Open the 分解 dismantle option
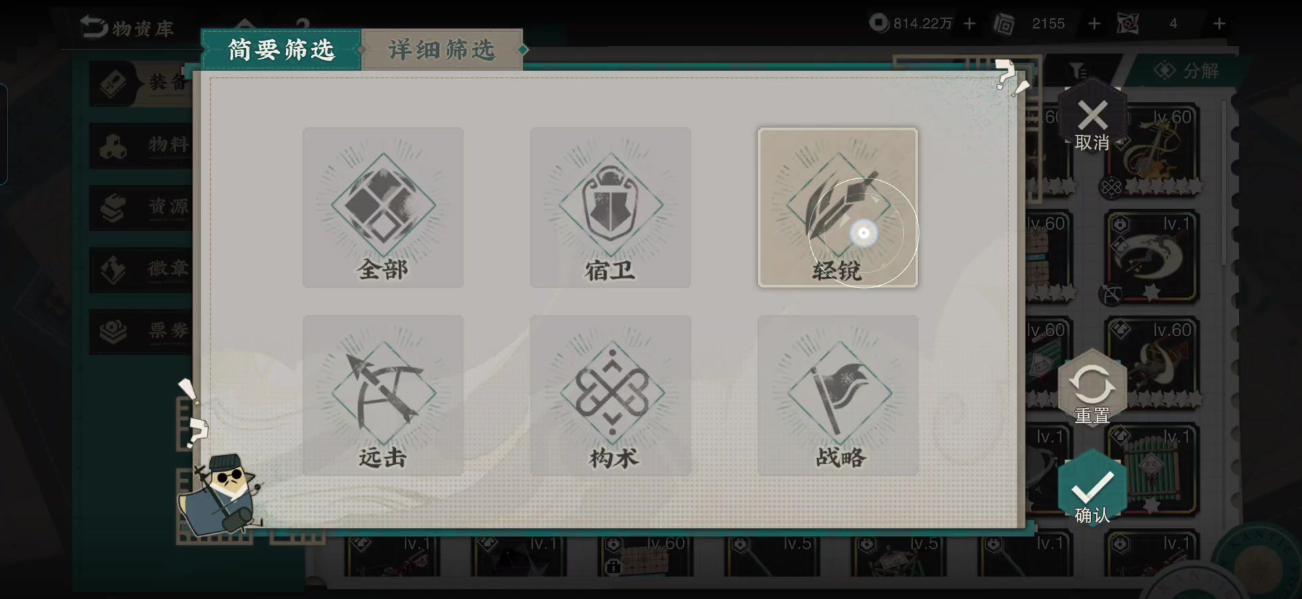The height and width of the screenshot is (599, 1302). [1187, 70]
